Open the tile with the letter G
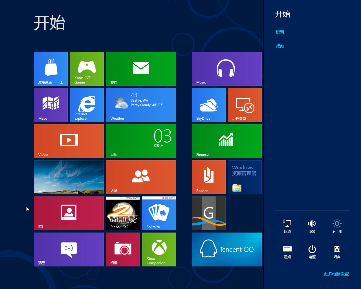 click(x=209, y=213)
